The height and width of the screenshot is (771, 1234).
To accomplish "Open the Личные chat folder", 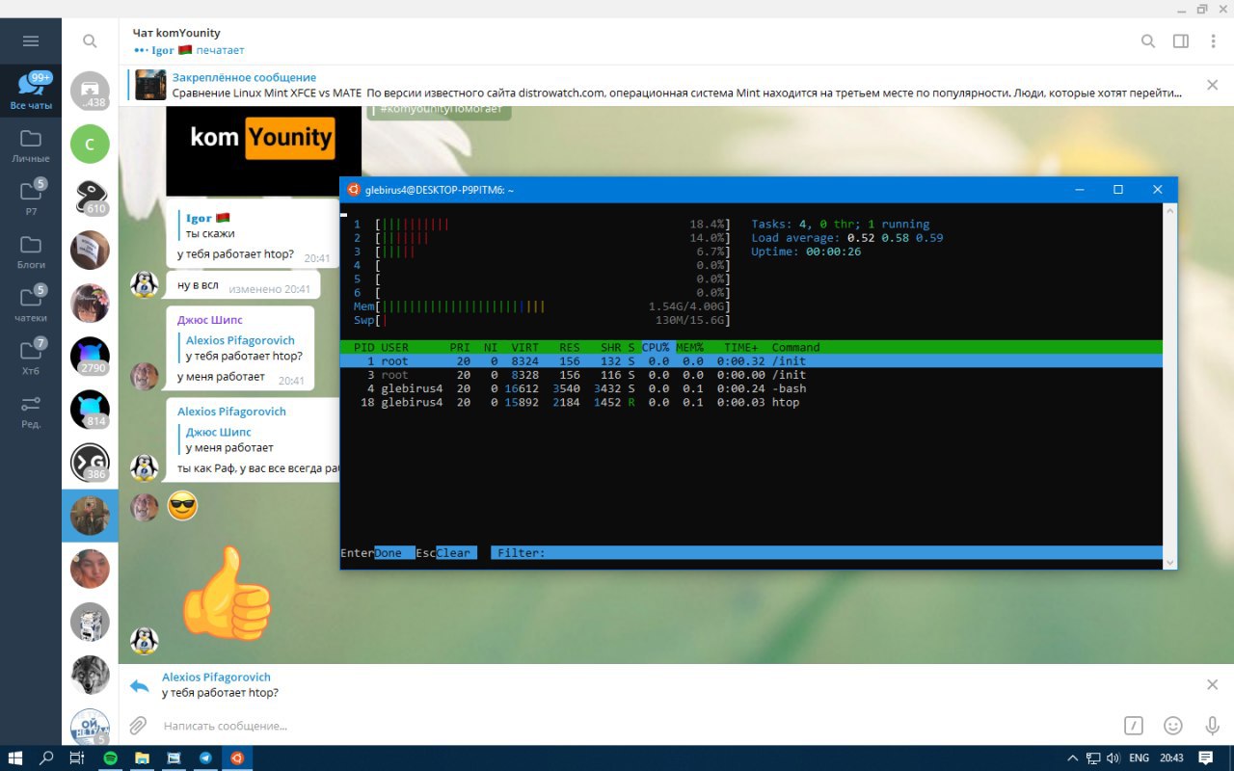I will pos(31,145).
